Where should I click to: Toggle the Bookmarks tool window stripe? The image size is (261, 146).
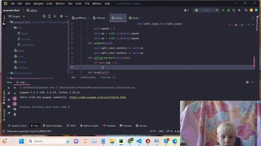(x=4, y=98)
